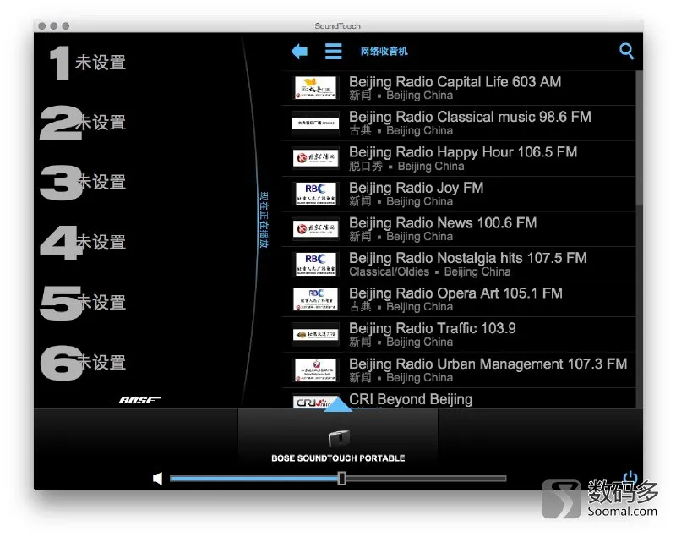This screenshot has width=676, height=537.
Task: Click the BOSE logo
Action: click(137, 400)
